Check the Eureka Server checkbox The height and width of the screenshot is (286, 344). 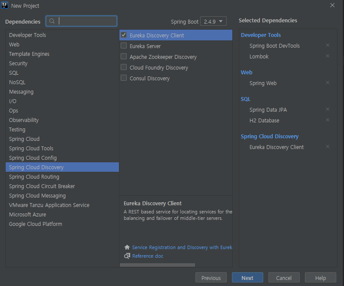124,46
